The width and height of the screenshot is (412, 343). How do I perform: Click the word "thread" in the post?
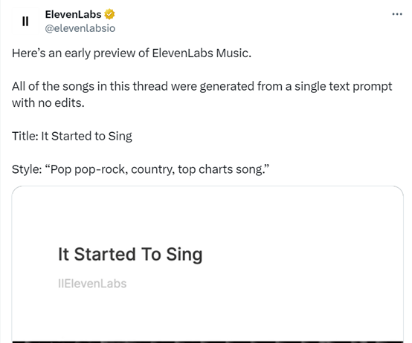tap(150, 86)
